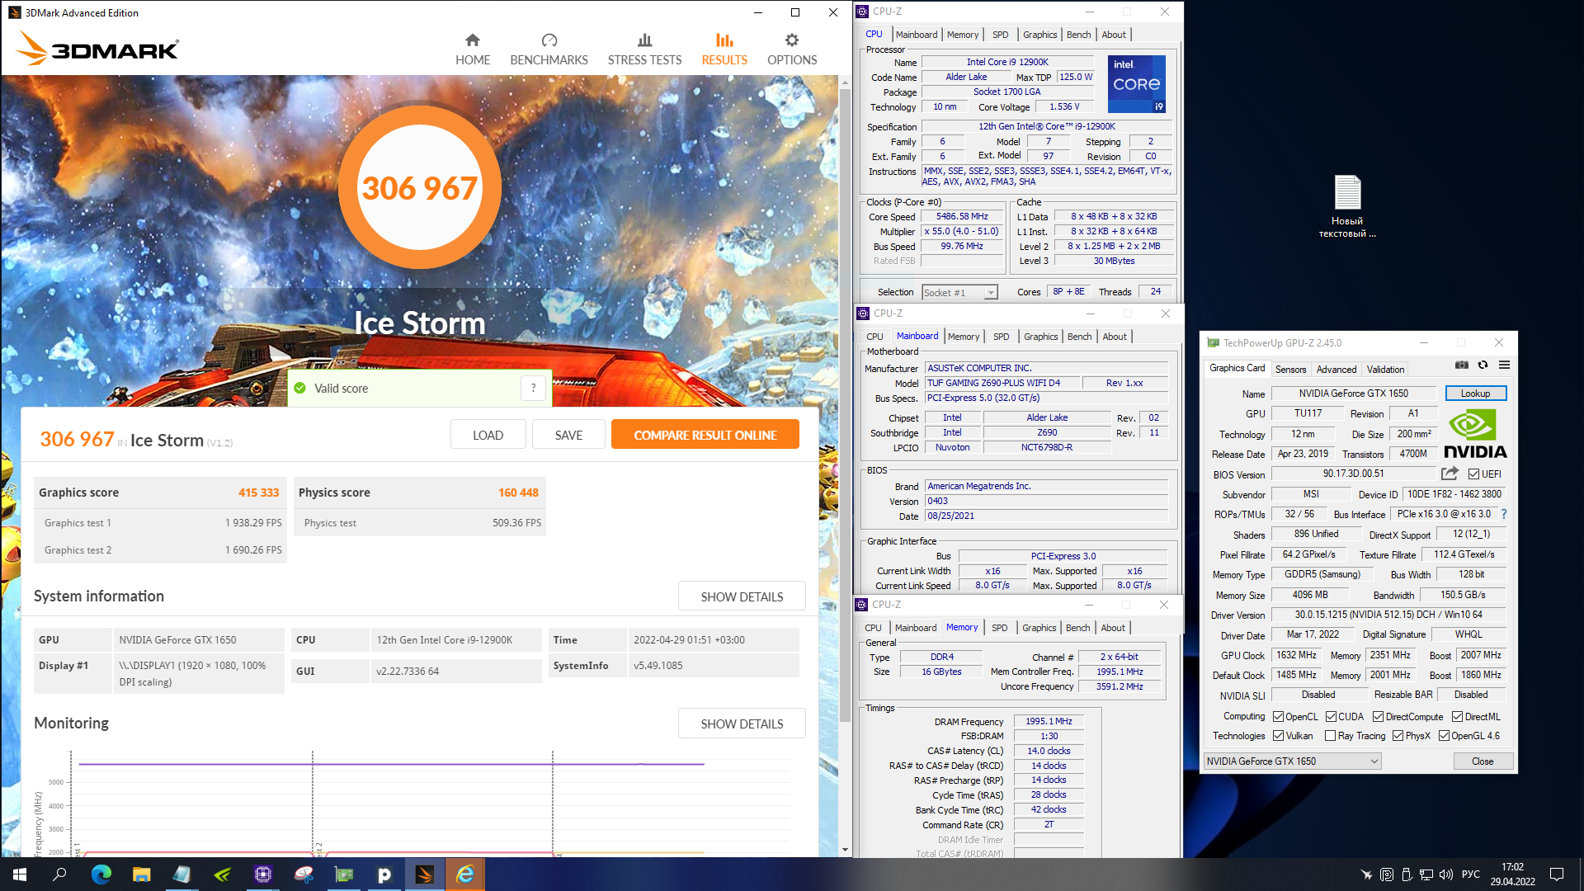The image size is (1584, 891).
Task: Click the GPU-Z screenshot camera icon
Action: click(1462, 365)
